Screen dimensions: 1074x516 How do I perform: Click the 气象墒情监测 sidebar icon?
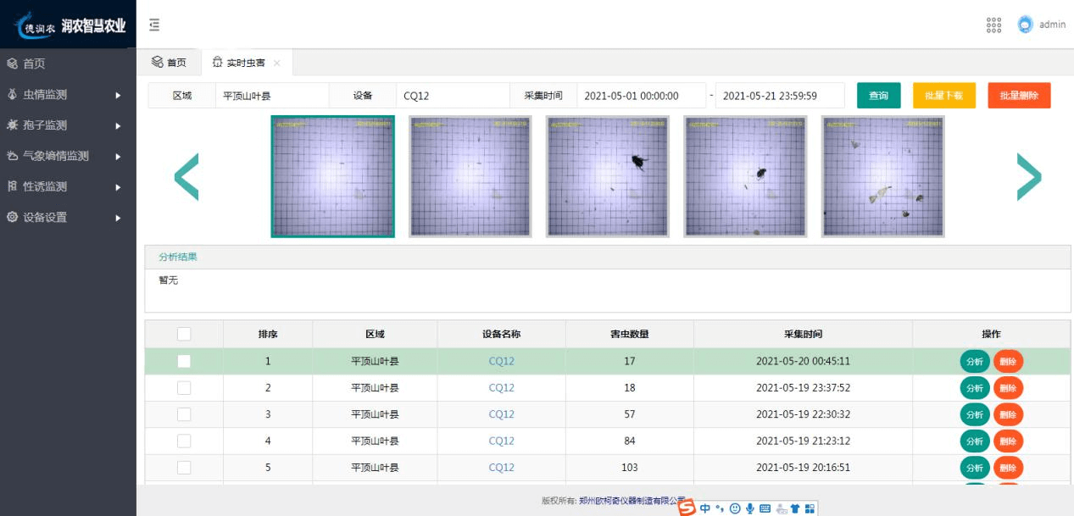[12, 155]
